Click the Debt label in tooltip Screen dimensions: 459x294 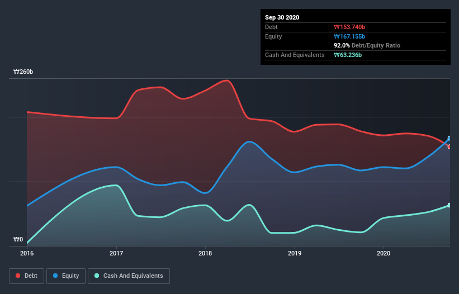tap(271, 27)
